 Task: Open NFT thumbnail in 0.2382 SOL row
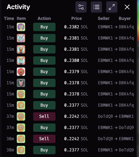21,27
